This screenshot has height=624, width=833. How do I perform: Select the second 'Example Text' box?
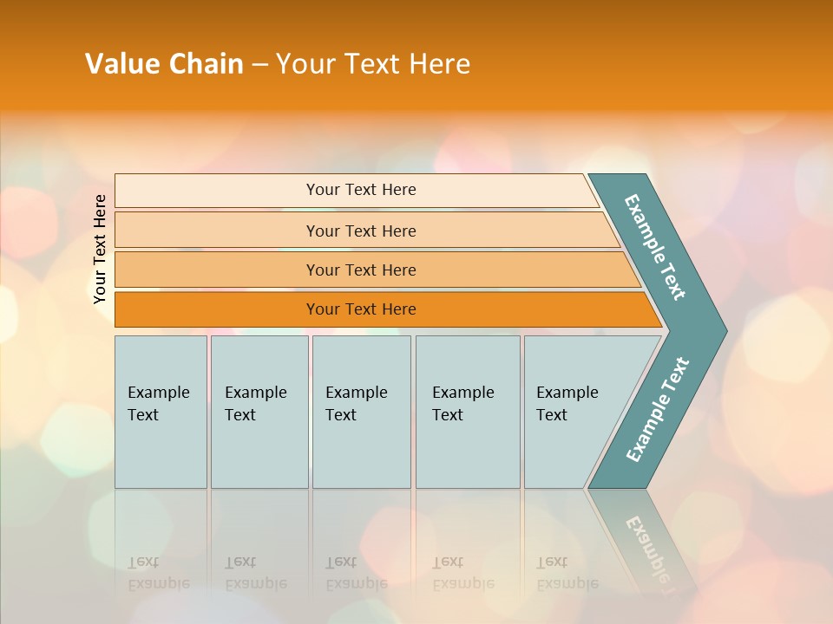259,412
